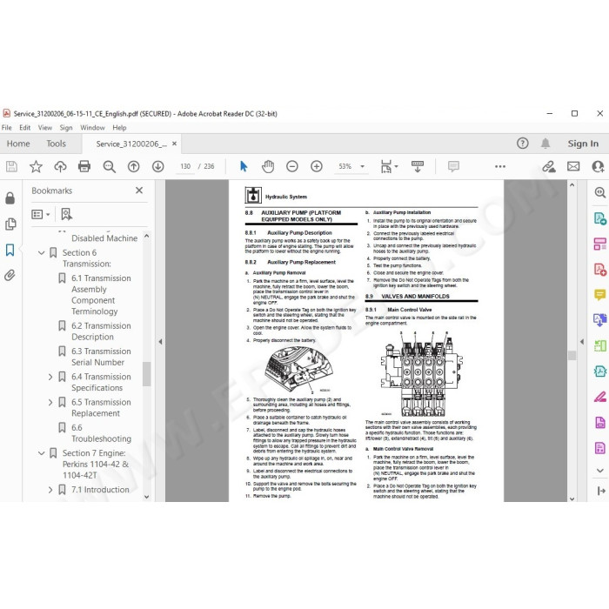Open right pane search tool icon
The width and height of the screenshot is (609, 609).
(599, 192)
